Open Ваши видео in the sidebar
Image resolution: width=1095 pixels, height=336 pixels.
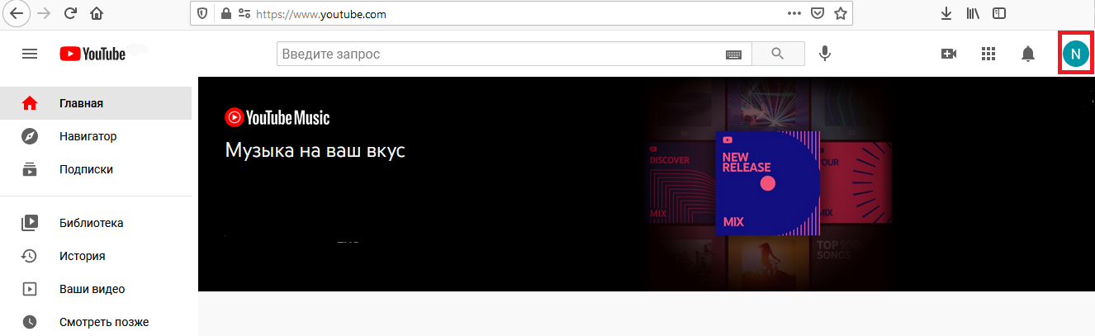point(92,289)
